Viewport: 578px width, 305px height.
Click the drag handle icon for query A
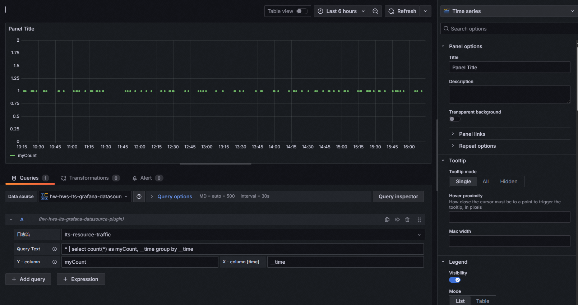tap(419, 219)
